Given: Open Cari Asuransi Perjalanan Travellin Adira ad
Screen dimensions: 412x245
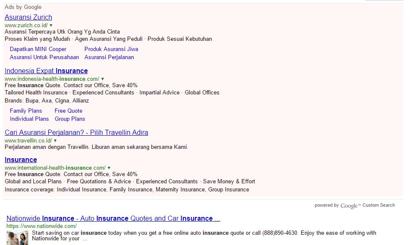Looking at the screenshot, I should 76,133.
